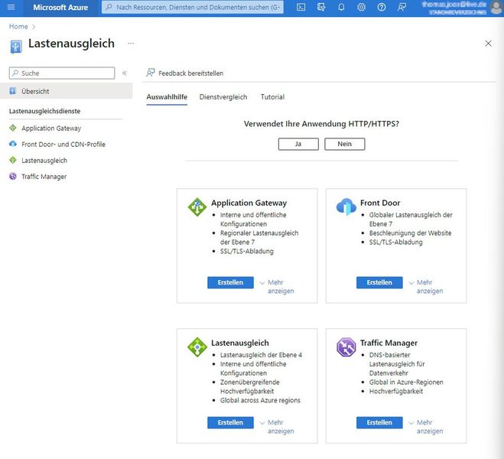Open the feedback icon in top bar
This screenshot has width=504, height=459.
point(402,7)
